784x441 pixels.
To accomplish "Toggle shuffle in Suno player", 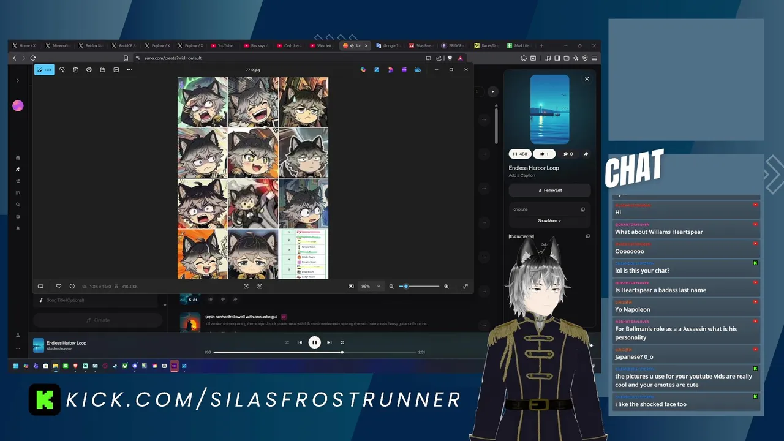I will [x=286, y=342].
